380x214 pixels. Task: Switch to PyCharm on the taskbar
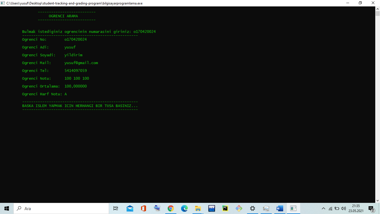coord(225,208)
